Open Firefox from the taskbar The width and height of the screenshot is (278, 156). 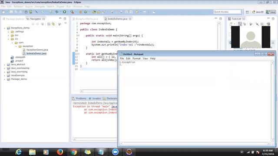[x=60, y=152]
